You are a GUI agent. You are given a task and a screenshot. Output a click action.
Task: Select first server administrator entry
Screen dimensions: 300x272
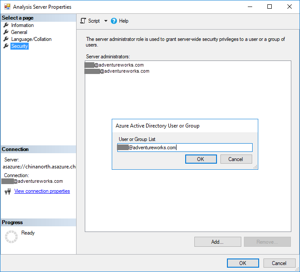[x=114, y=65]
